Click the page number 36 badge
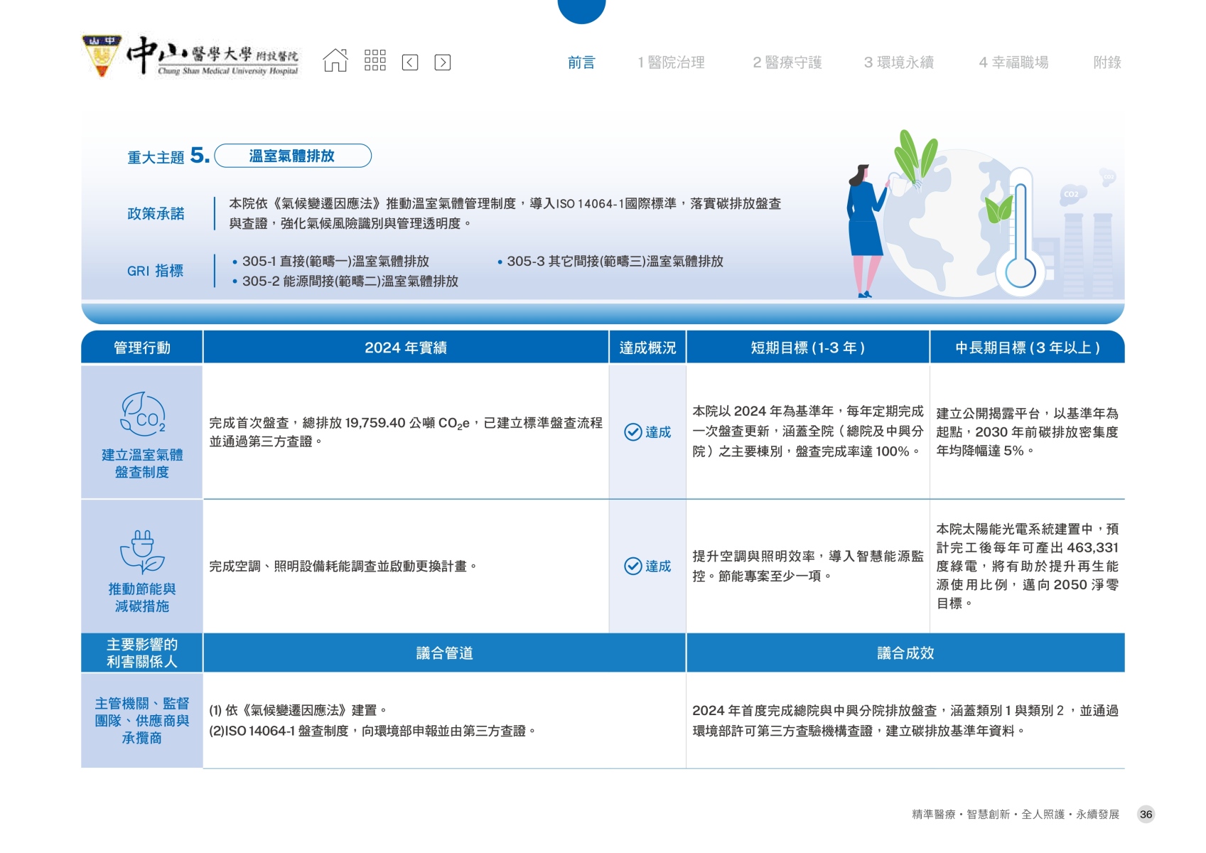The width and height of the screenshot is (1206, 853). tap(1146, 815)
